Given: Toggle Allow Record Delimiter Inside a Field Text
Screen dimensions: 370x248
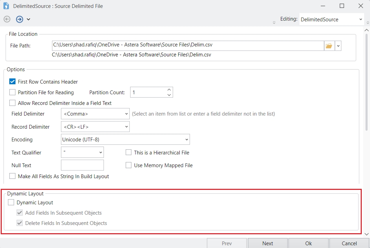Looking at the screenshot, I should pyautogui.click(x=12, y=103).
